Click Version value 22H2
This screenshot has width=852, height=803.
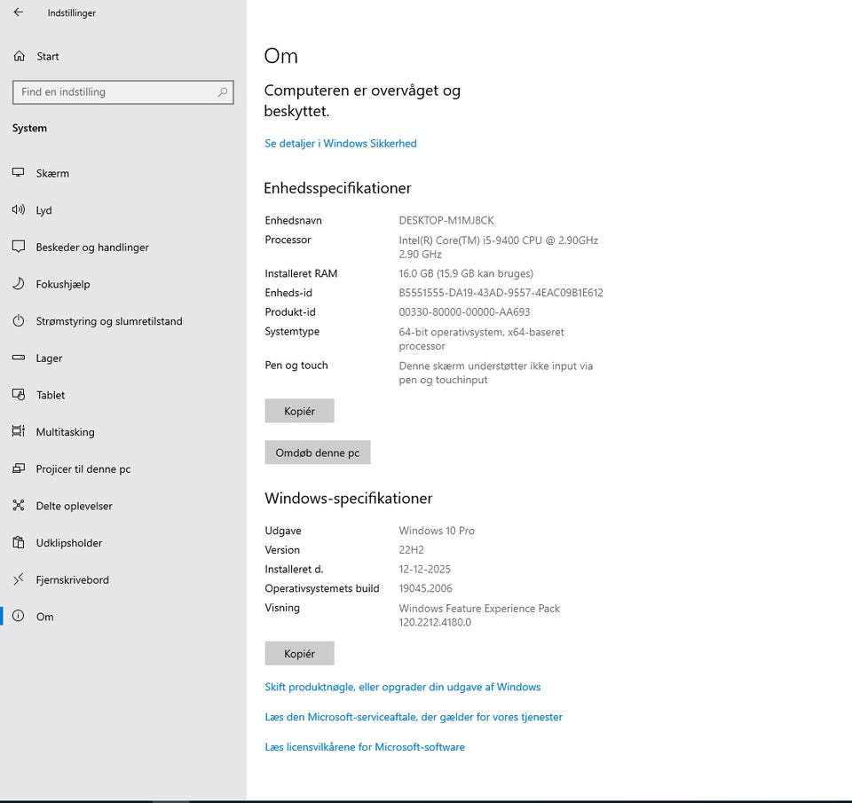[x=411, y=549]
